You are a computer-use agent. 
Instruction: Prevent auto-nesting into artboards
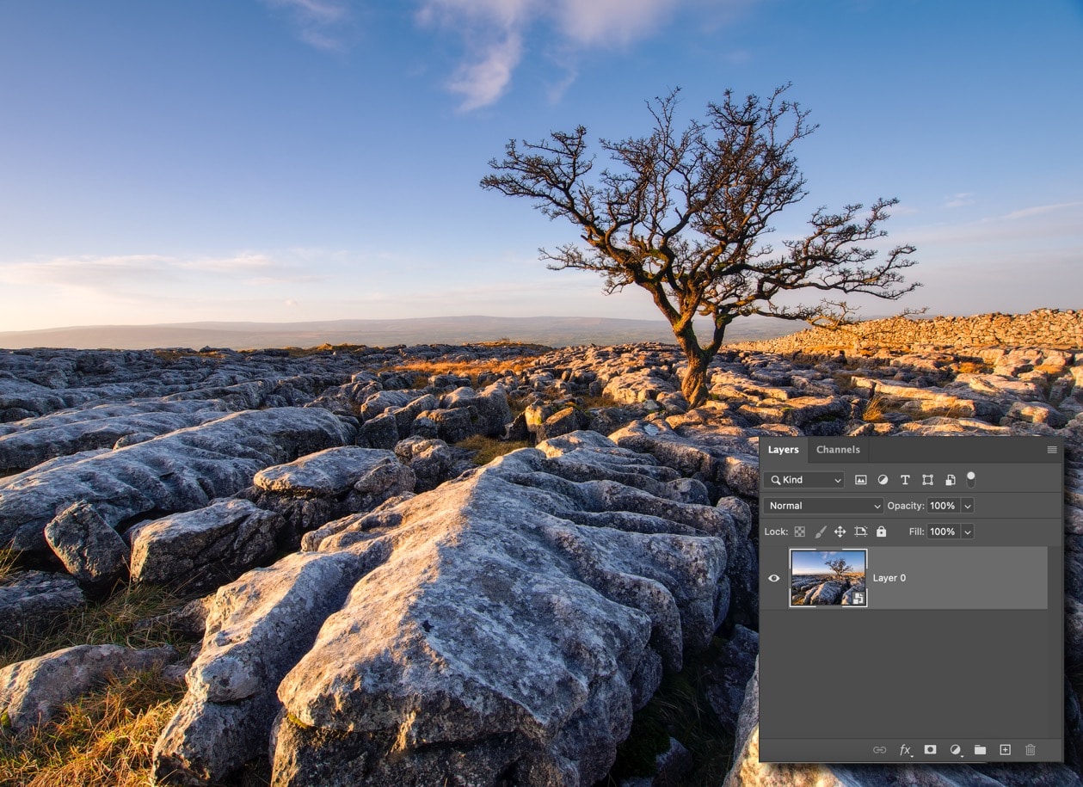click(x=860, y=532)
